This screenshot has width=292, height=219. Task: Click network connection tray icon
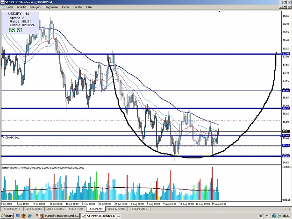point(274,216)
